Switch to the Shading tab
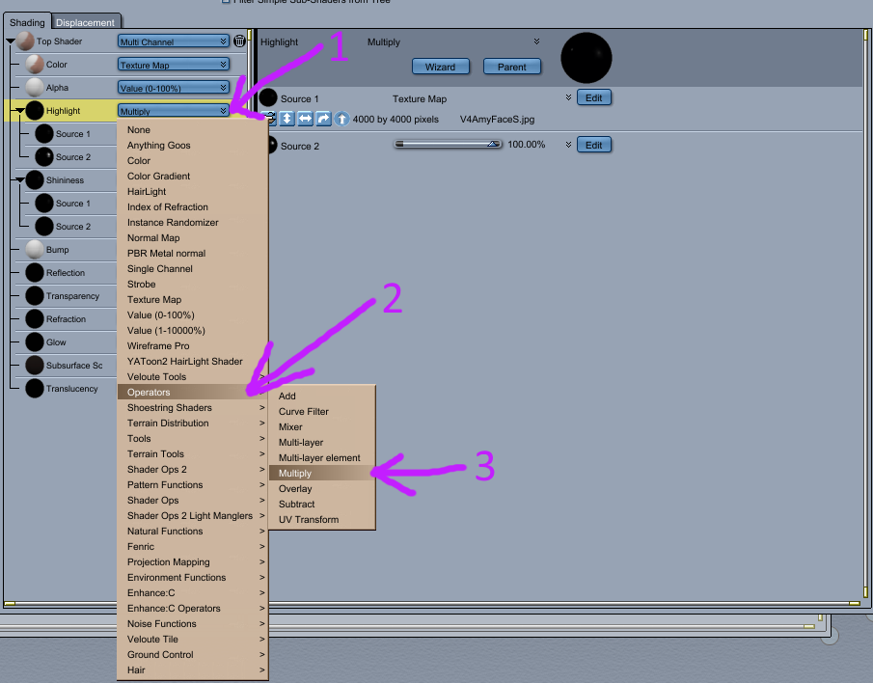 [x=27, y=22]
